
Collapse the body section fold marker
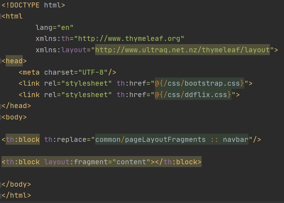[1, 117]
